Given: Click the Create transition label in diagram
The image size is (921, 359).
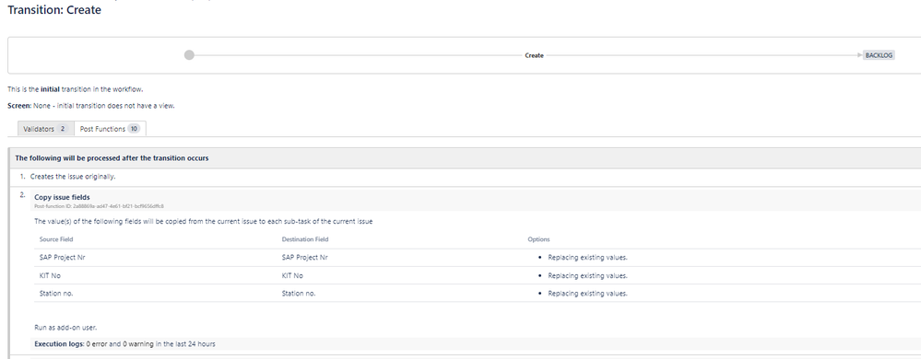Looking at the screenshot, I should (x=534, y=55).
